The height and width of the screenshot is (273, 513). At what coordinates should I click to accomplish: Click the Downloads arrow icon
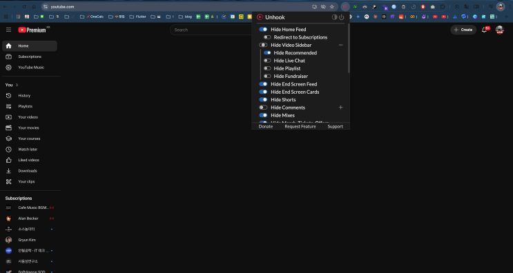[x=9, y=171]
